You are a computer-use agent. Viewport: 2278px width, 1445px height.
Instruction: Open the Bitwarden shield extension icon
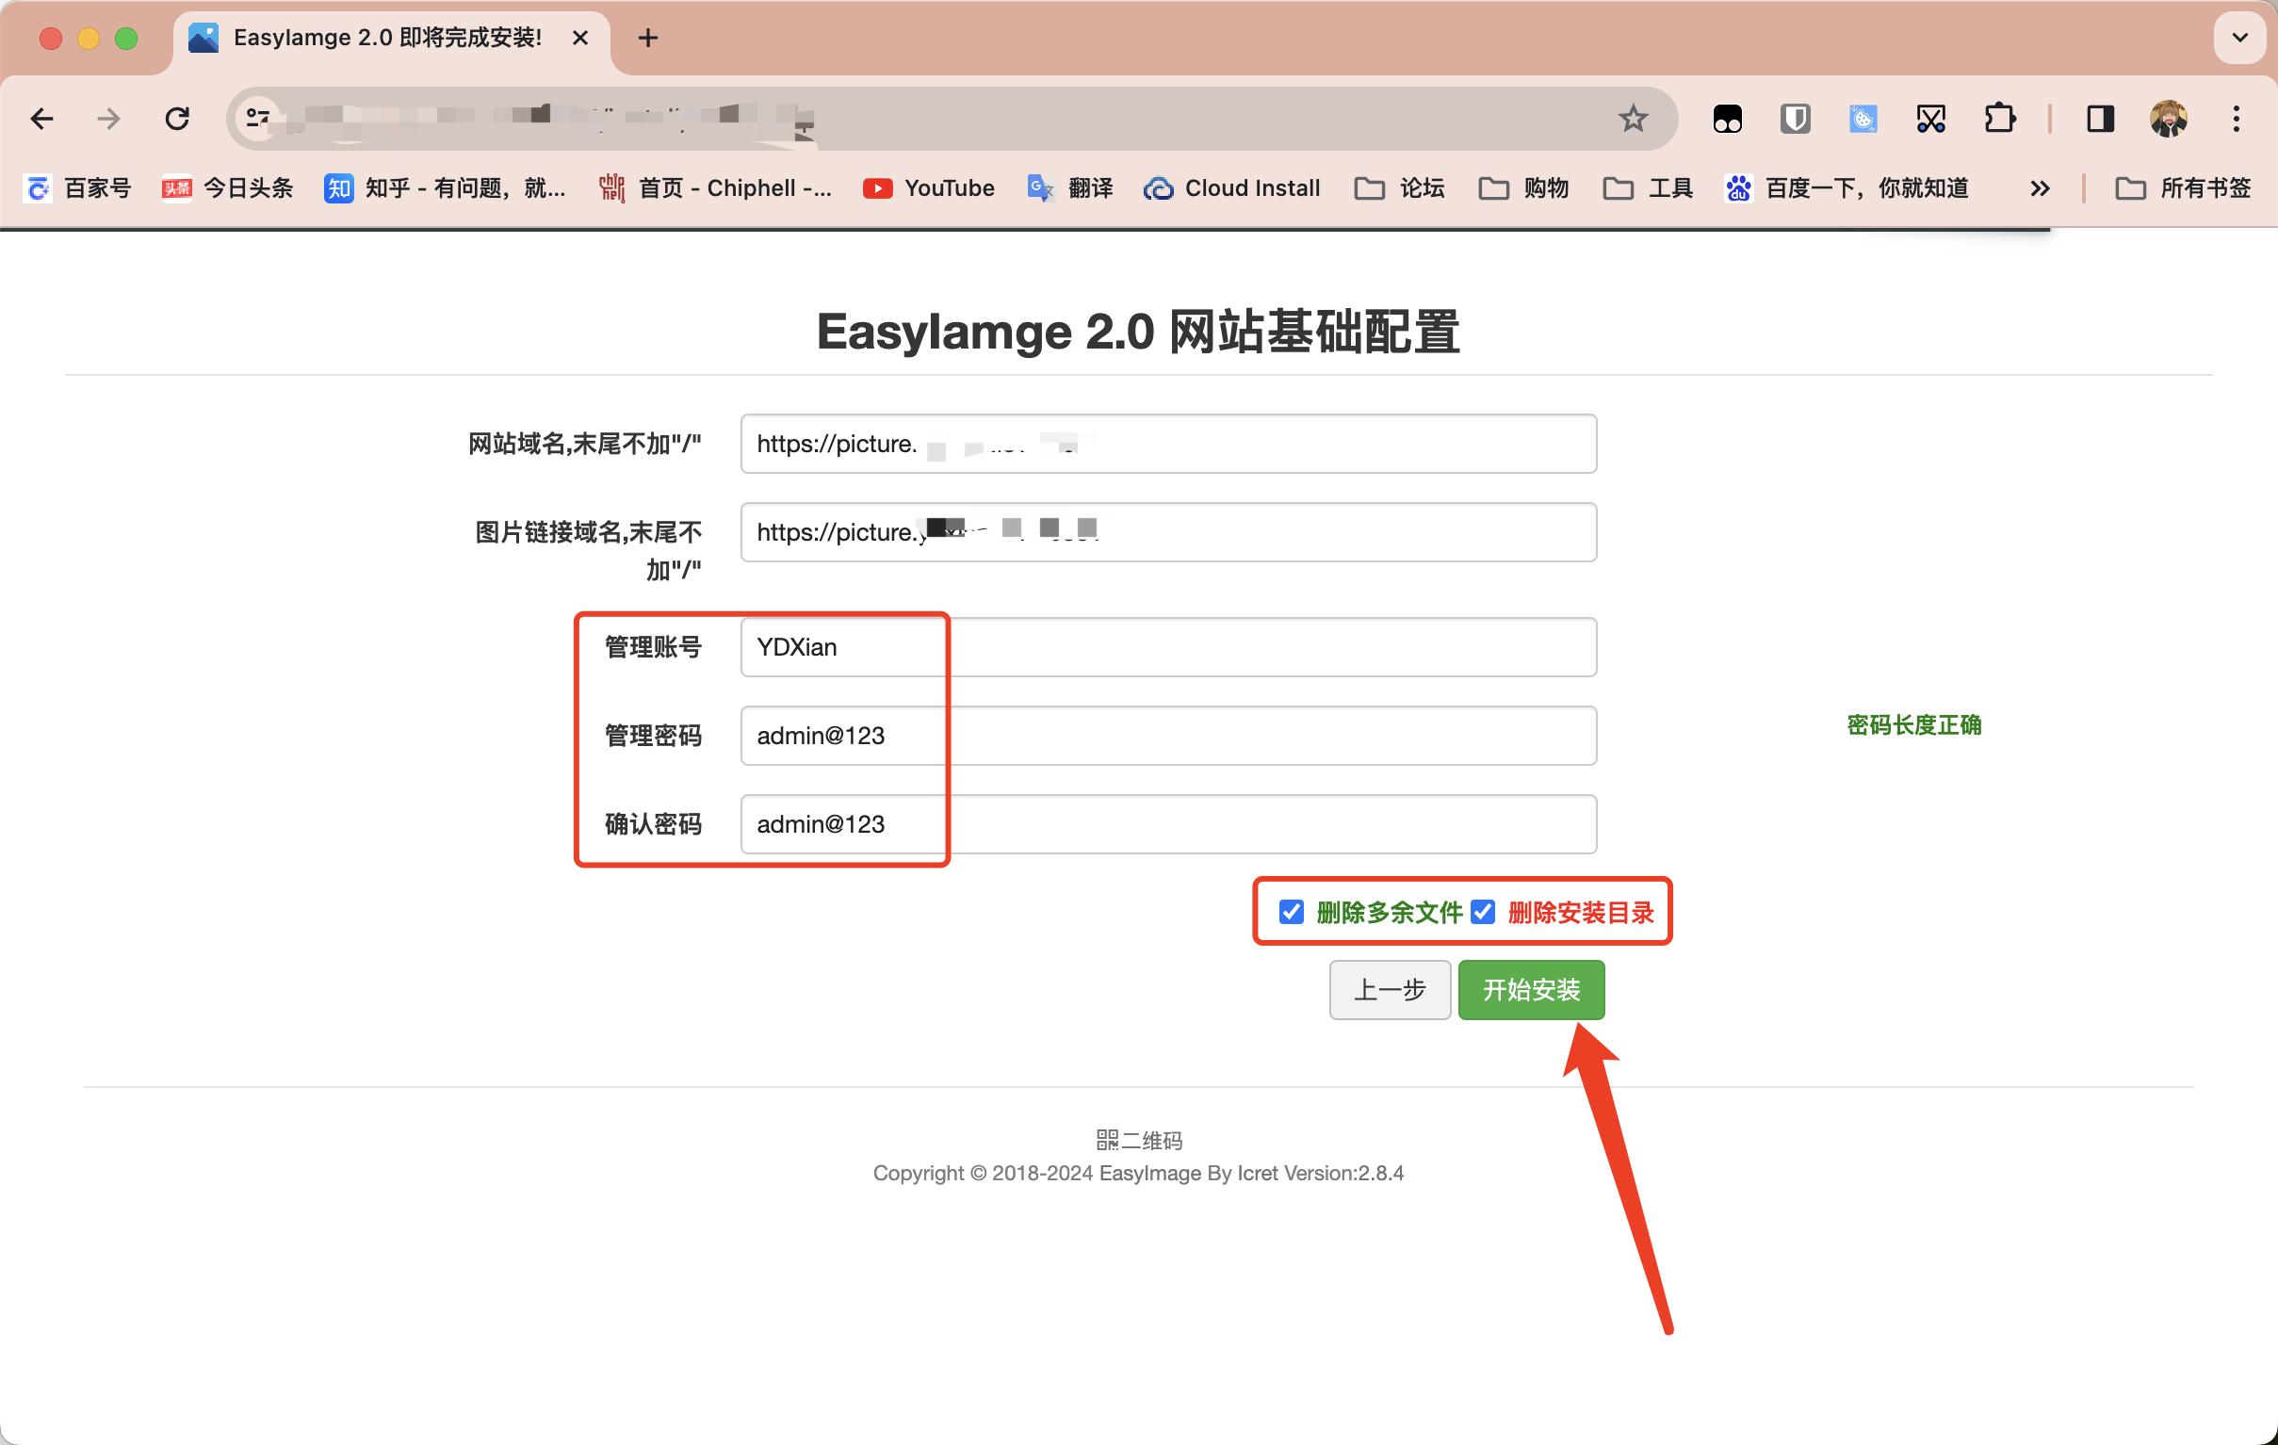[x=1795, y=119]
